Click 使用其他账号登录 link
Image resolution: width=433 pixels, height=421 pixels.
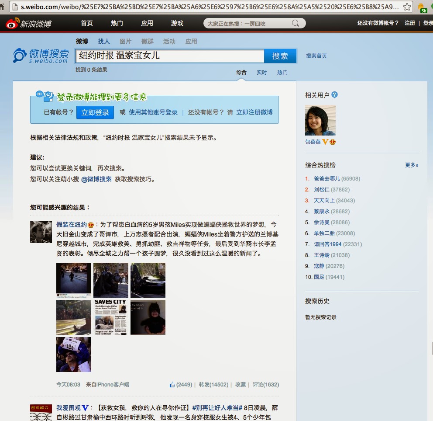[153, 112]
